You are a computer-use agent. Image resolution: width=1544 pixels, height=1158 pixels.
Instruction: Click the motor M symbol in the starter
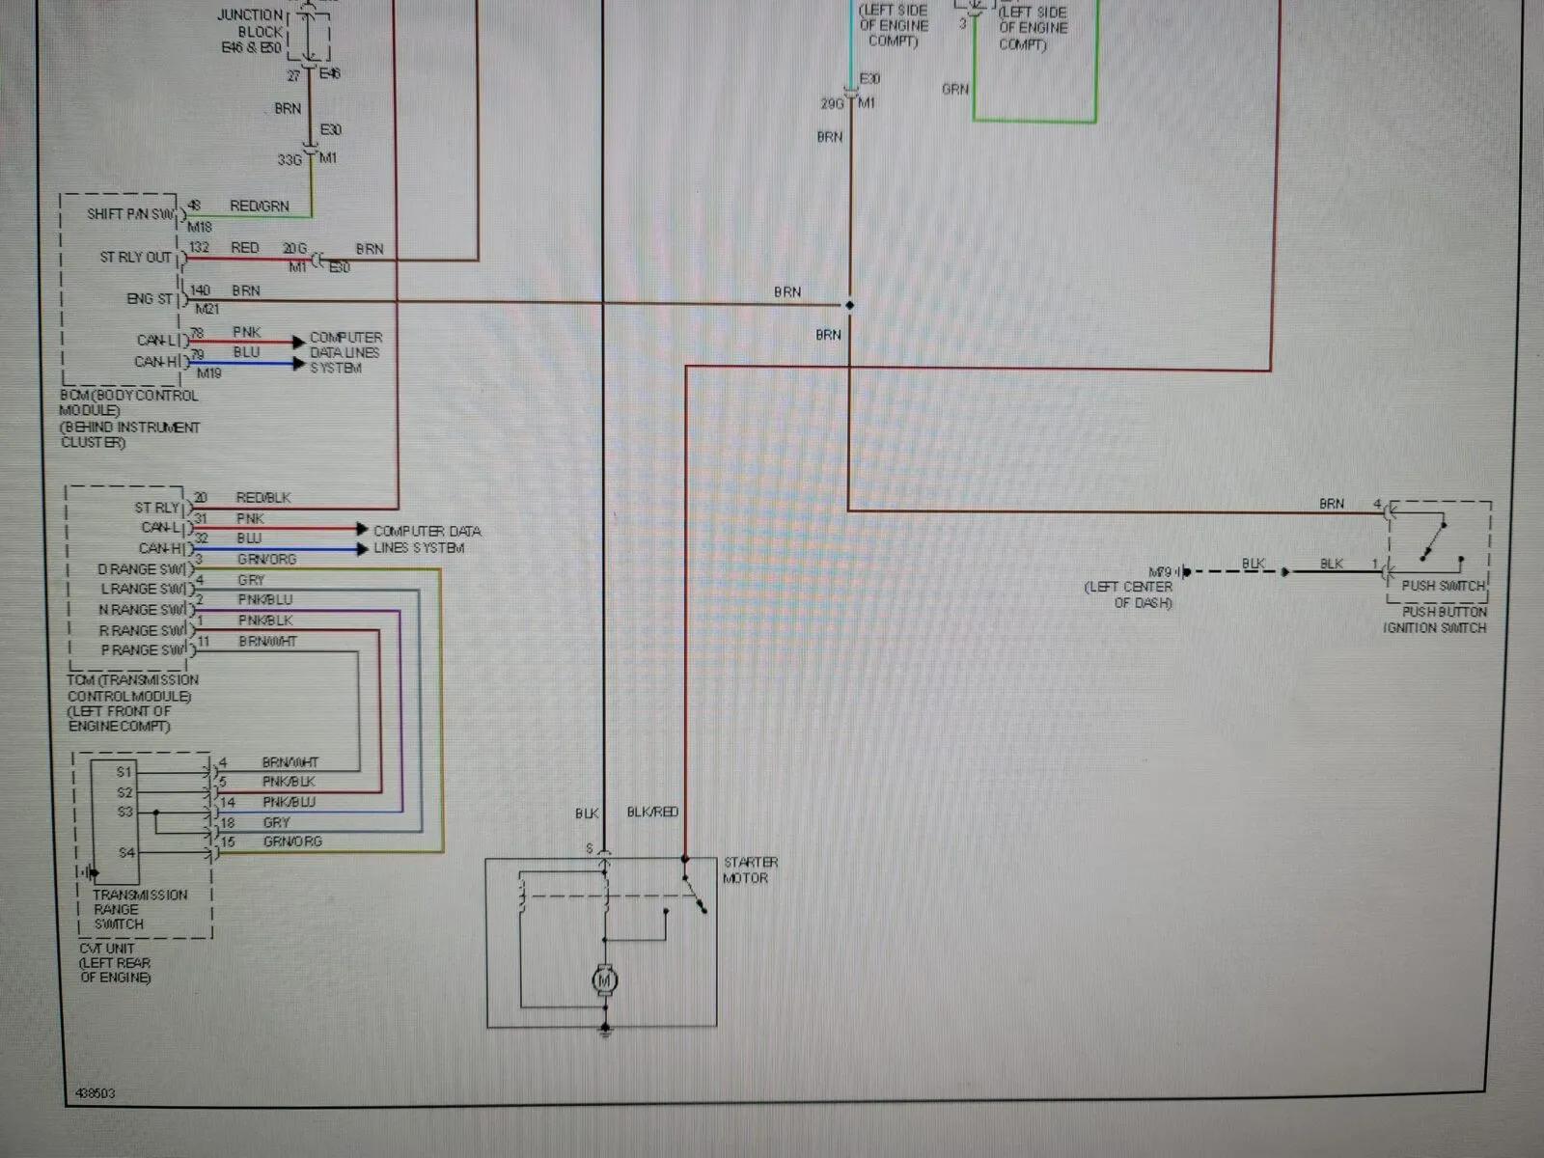point(605,981)
